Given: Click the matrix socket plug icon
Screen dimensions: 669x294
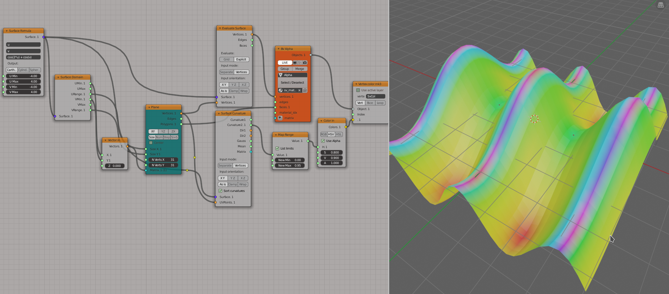Looking at the screenshot, I should pos(280,118).
